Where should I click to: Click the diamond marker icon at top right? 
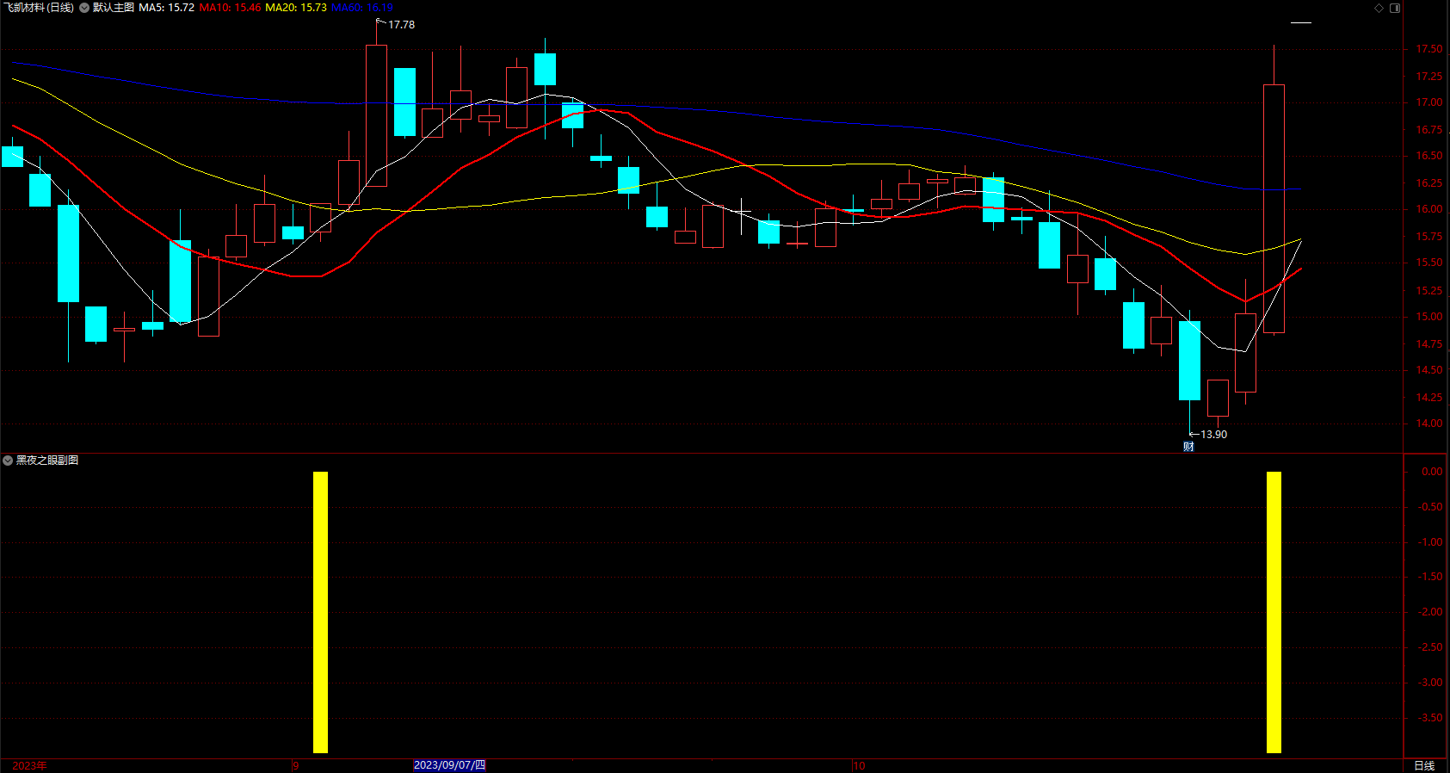(1379, 8)
